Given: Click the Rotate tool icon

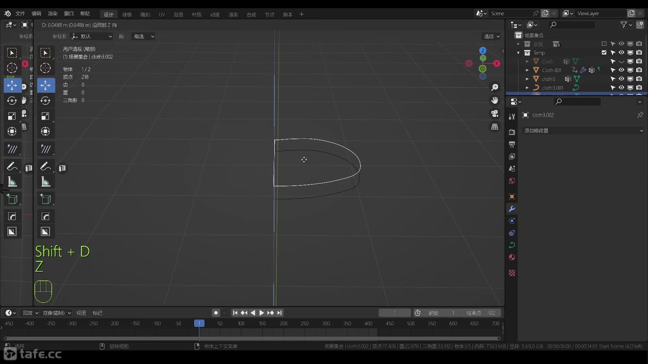Looking at the screenshot, I should [12, 100].
